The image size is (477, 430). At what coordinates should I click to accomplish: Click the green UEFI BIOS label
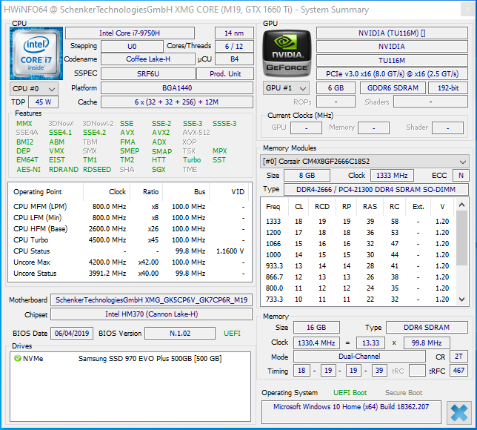[x=232, y=334]
